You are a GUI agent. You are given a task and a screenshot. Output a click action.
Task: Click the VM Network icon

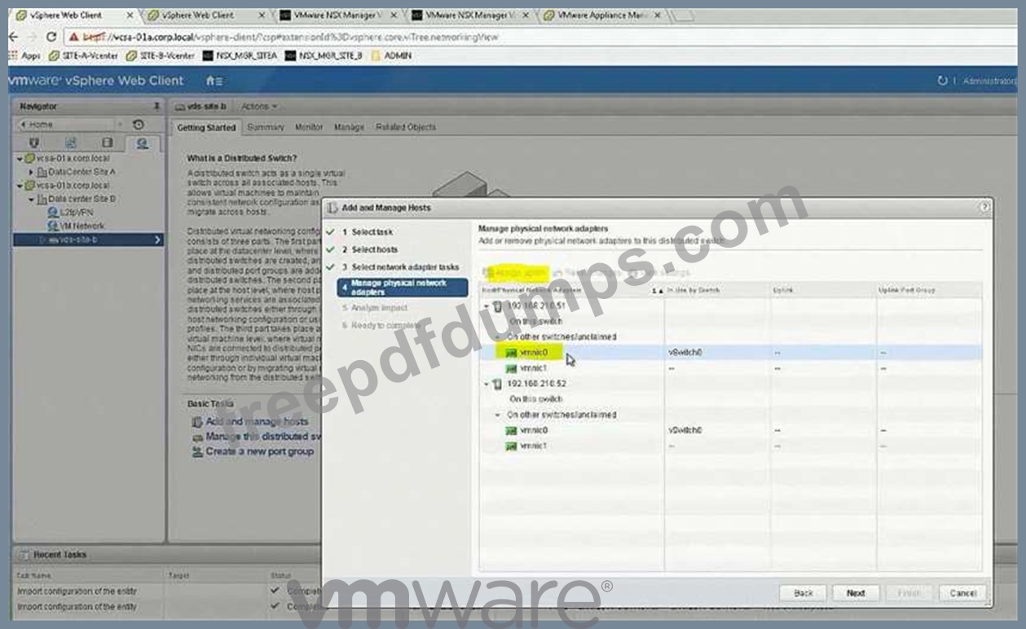click(53, 226)
